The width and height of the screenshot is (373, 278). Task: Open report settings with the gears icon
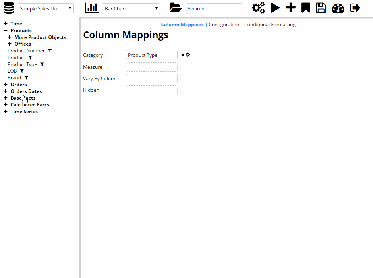258,8
